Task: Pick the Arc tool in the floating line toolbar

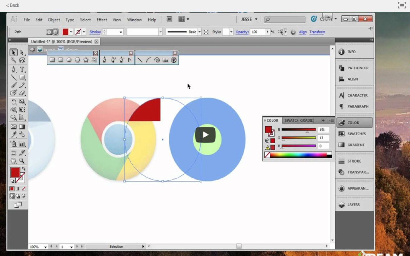Action: (x=148, y=60)
